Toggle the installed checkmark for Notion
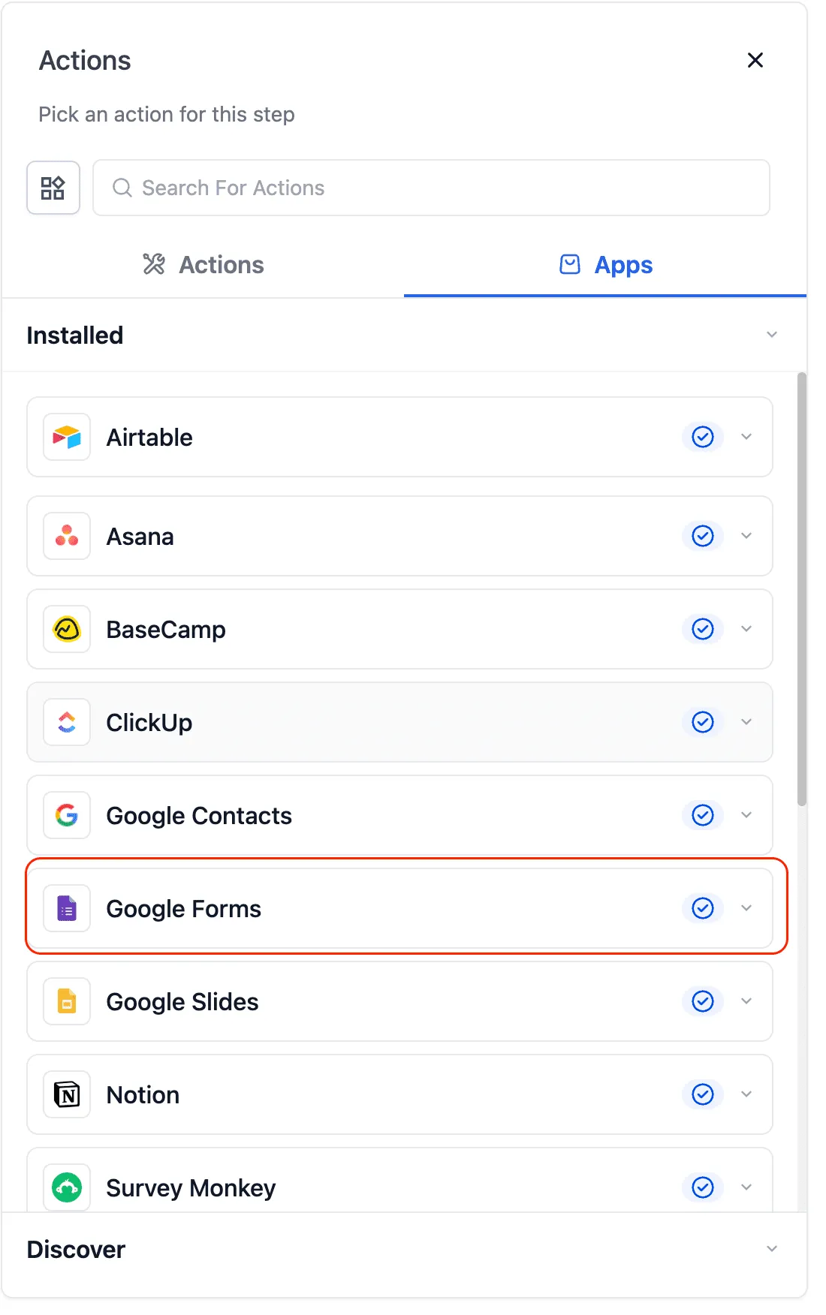This screenshot has height=1315, width=826. (702, 1094)
